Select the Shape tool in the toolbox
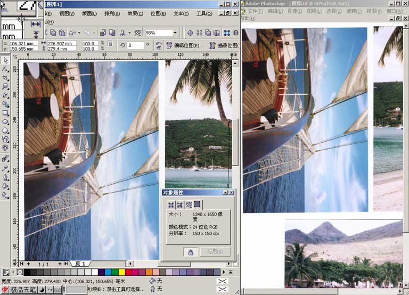The image size is (409, 295). (x=5, y=69)
